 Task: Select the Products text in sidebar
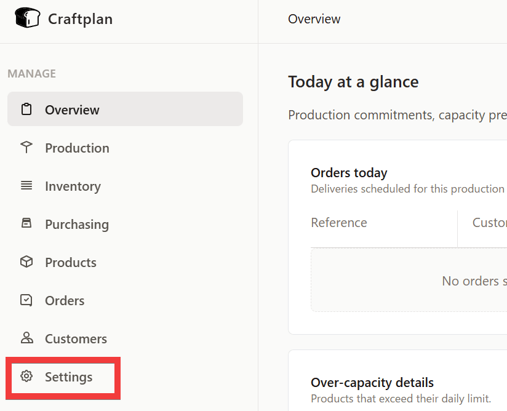(x=71, y=263)
